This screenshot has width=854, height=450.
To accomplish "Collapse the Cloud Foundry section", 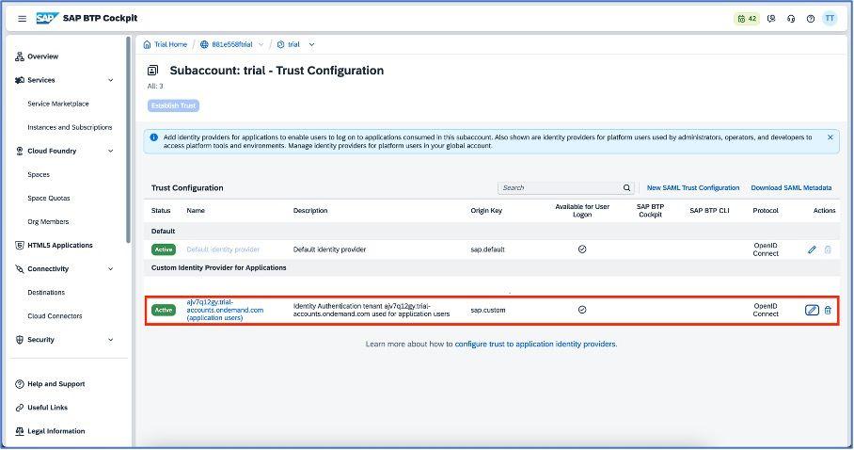I will coord(111,151).
